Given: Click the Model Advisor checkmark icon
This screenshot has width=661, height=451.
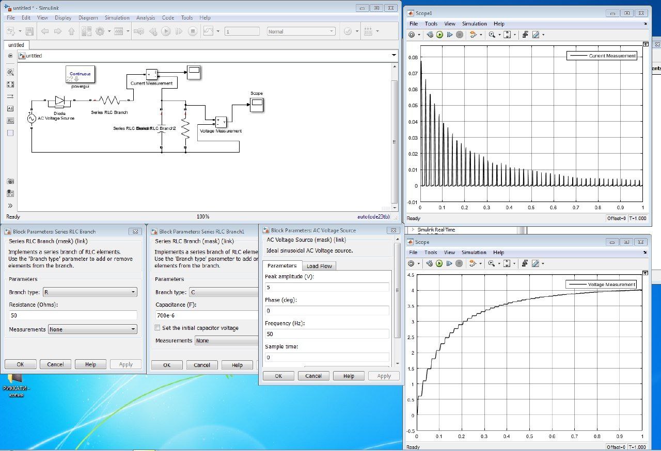Looking at the screenshot, I should coord(348,31).
